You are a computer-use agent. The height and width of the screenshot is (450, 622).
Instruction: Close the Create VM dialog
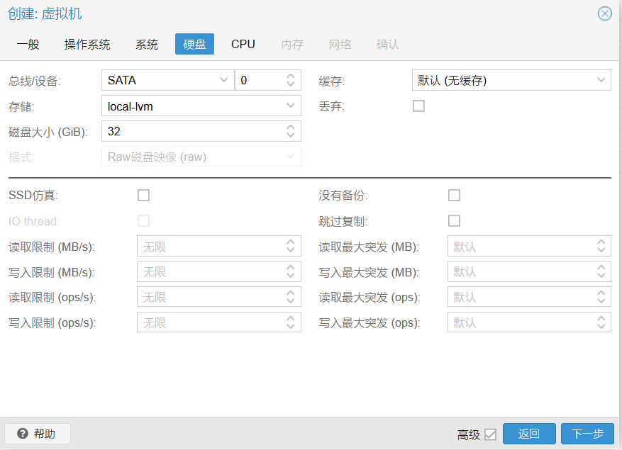click(x=604, y=13)
